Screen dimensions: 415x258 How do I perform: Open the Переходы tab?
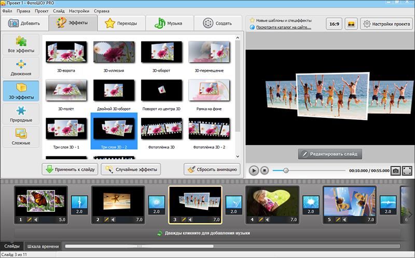coord(121,23)
